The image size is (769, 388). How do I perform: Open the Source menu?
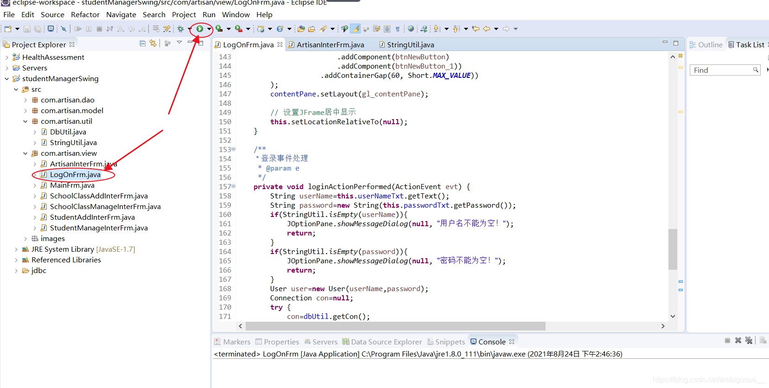52,14
